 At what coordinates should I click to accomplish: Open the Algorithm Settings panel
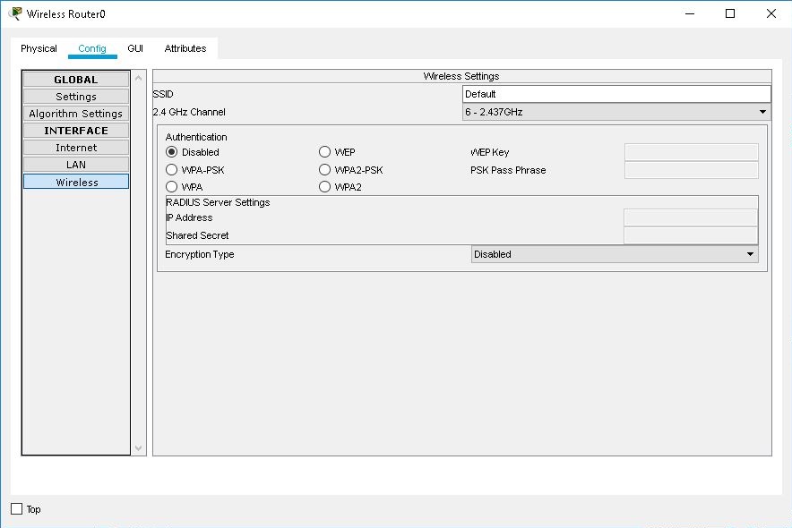[x=75, y=113]
